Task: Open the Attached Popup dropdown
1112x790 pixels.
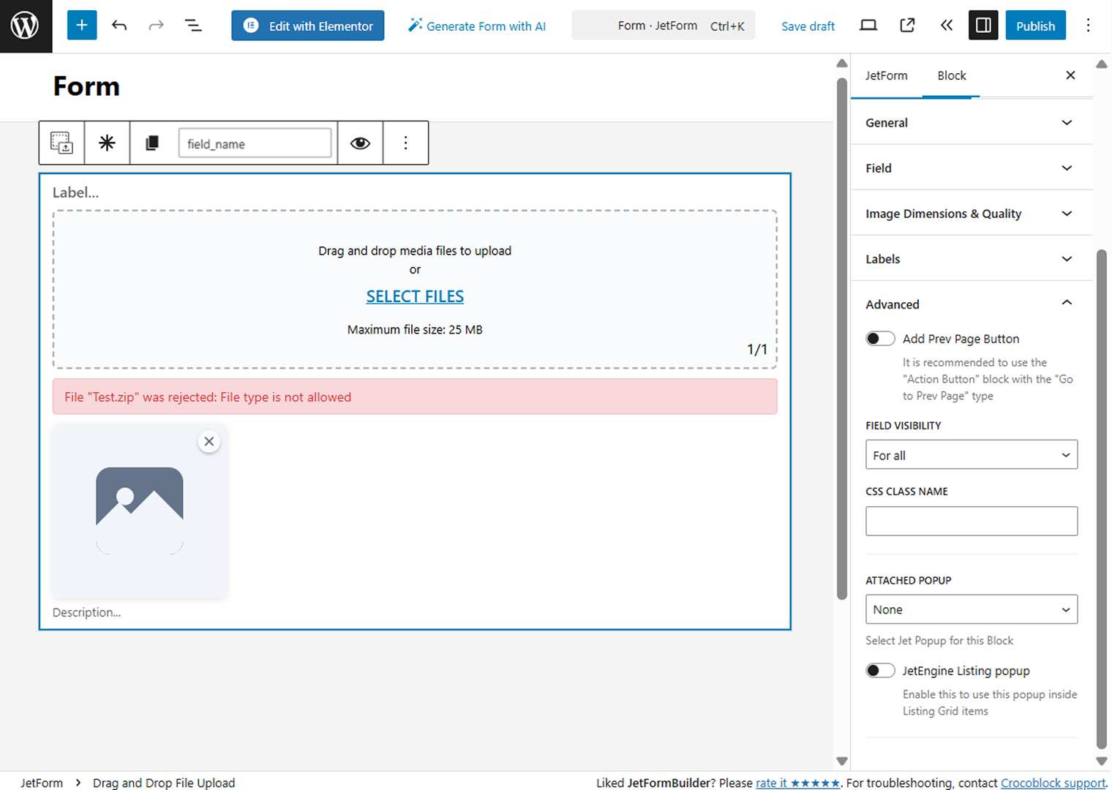Action: (x=972, y=609)
